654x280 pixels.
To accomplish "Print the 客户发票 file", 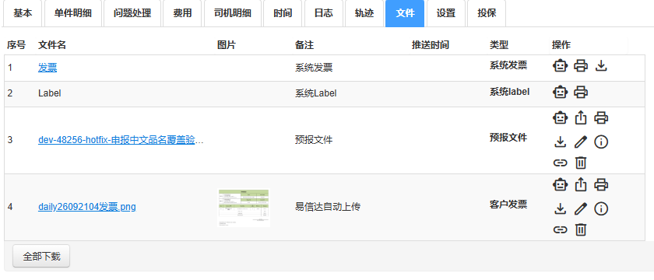I will 600,184.
